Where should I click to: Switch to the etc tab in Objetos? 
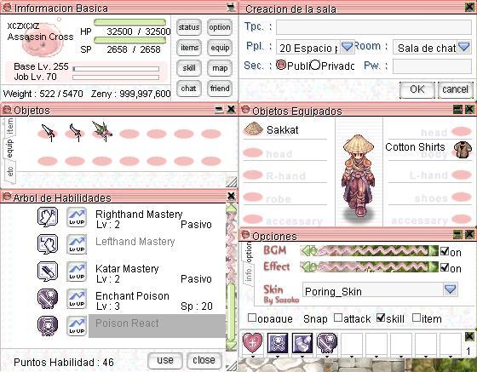[9, 171]
